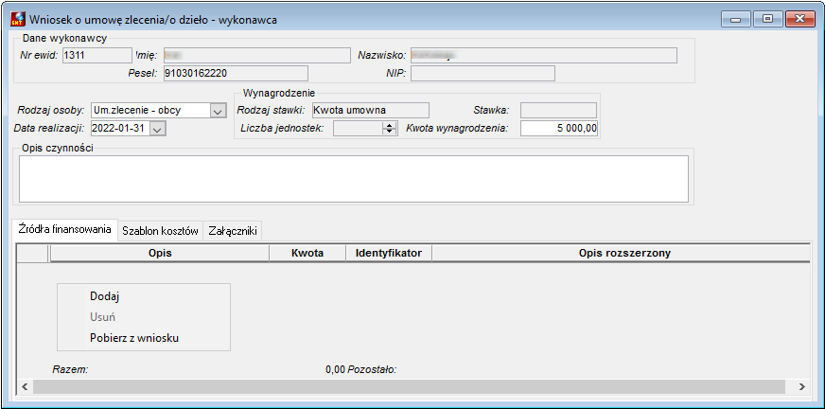825x409 pixels.
Task: Click the Opis rozszerzony column header
Action: [x=624, y=253]
